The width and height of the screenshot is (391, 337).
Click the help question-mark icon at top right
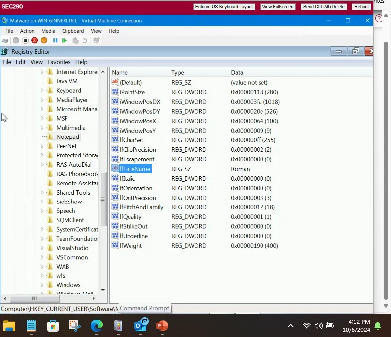tap(379, 18)
